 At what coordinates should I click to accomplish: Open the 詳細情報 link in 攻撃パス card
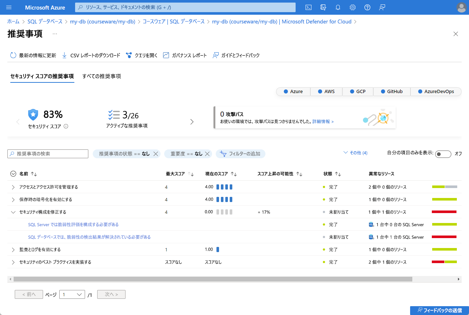point(323,121)
